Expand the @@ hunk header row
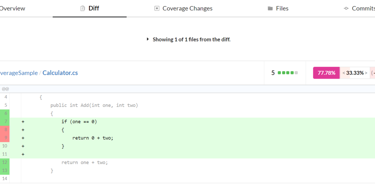The height and width of the screenshot is (187, 375). [5, 89]
